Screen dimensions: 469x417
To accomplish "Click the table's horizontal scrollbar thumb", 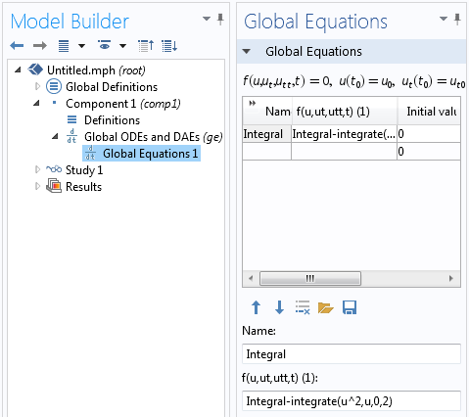I will (310, 279).
